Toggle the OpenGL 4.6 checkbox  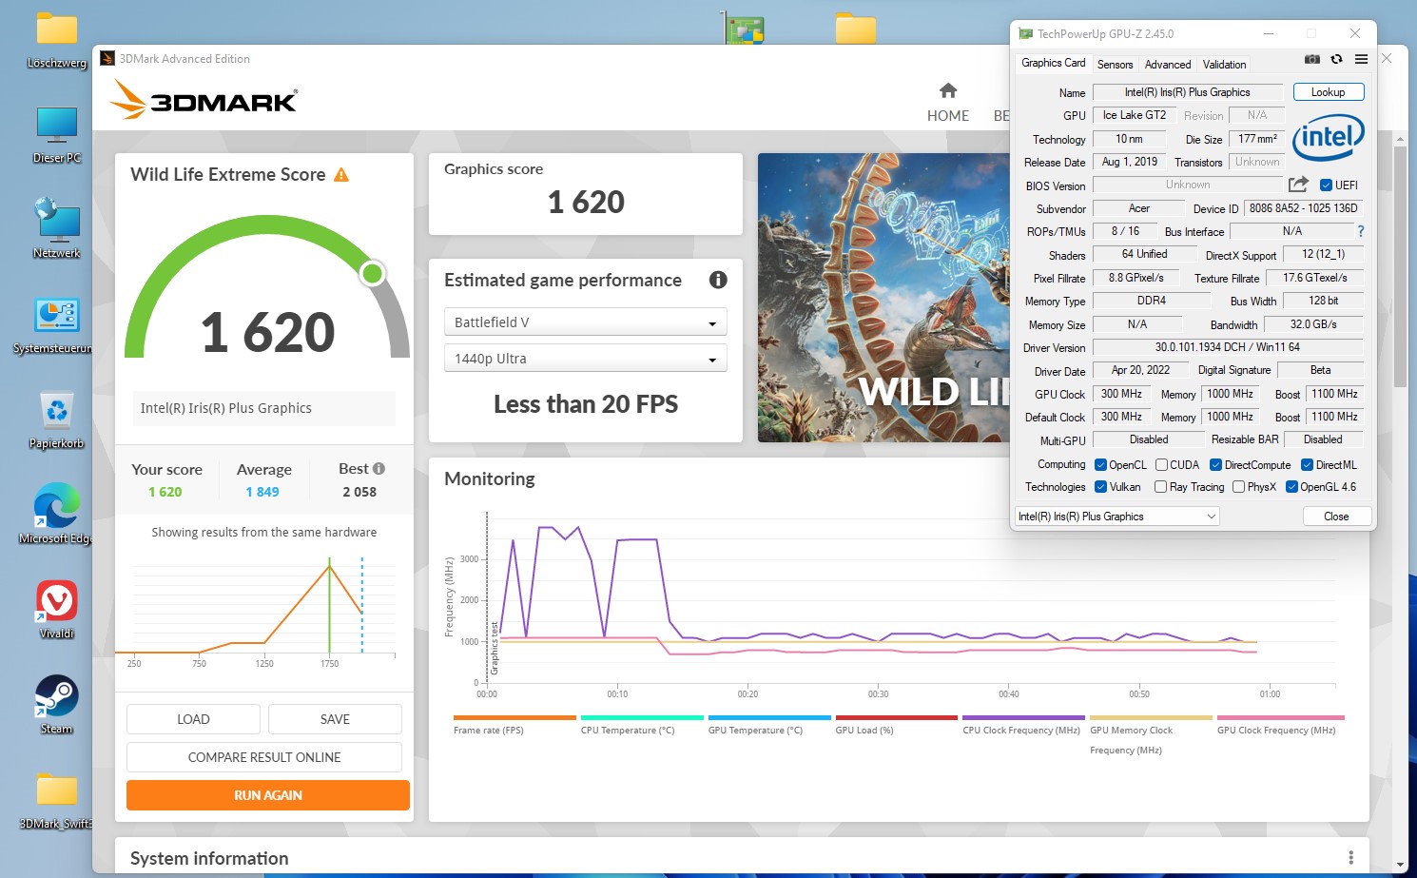1291,487
